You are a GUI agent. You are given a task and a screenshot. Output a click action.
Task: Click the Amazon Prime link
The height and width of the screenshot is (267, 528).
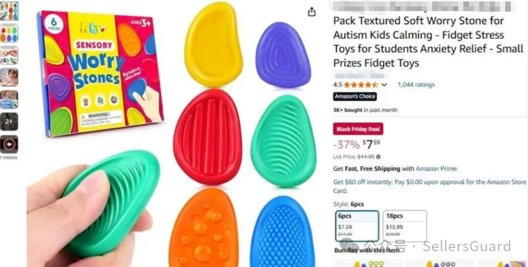click(437, 169)
